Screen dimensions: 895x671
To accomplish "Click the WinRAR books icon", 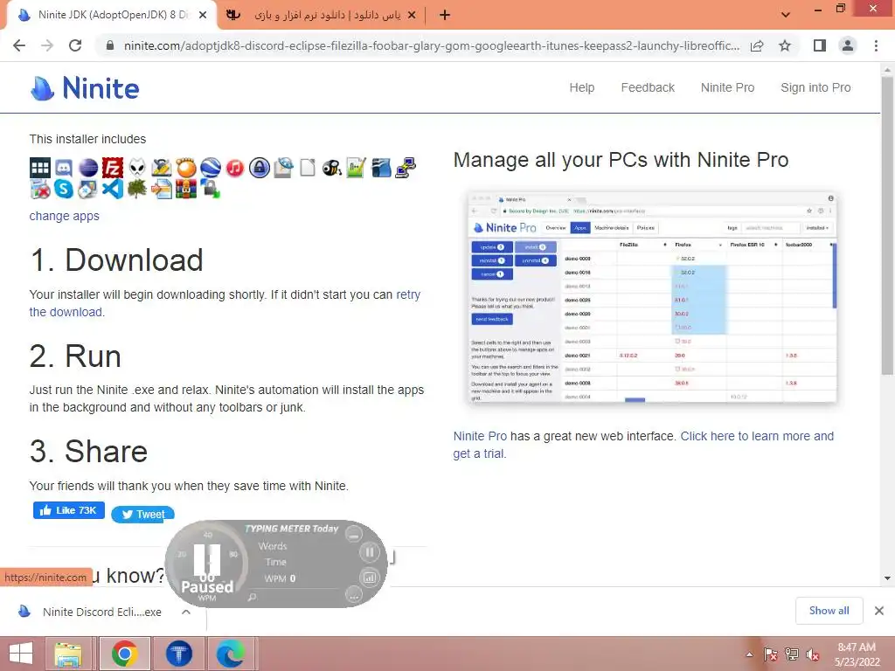I will click(186, 189).
